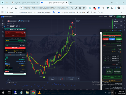Expand the USD/VND OTC asset dropdown
Image resolution: width=126 pixels, height=95 pixels.
pos(12,21)
